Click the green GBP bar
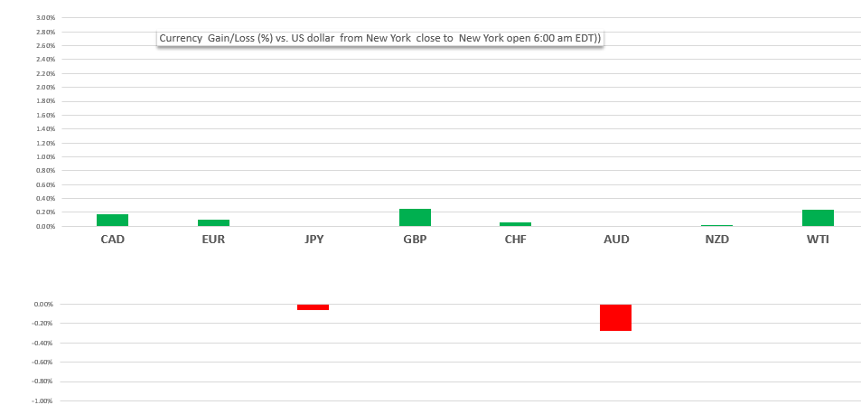The image size is (861, 405). (x=415, y=217)
